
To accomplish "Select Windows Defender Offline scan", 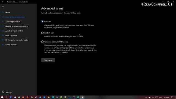I will click(42, 42).
